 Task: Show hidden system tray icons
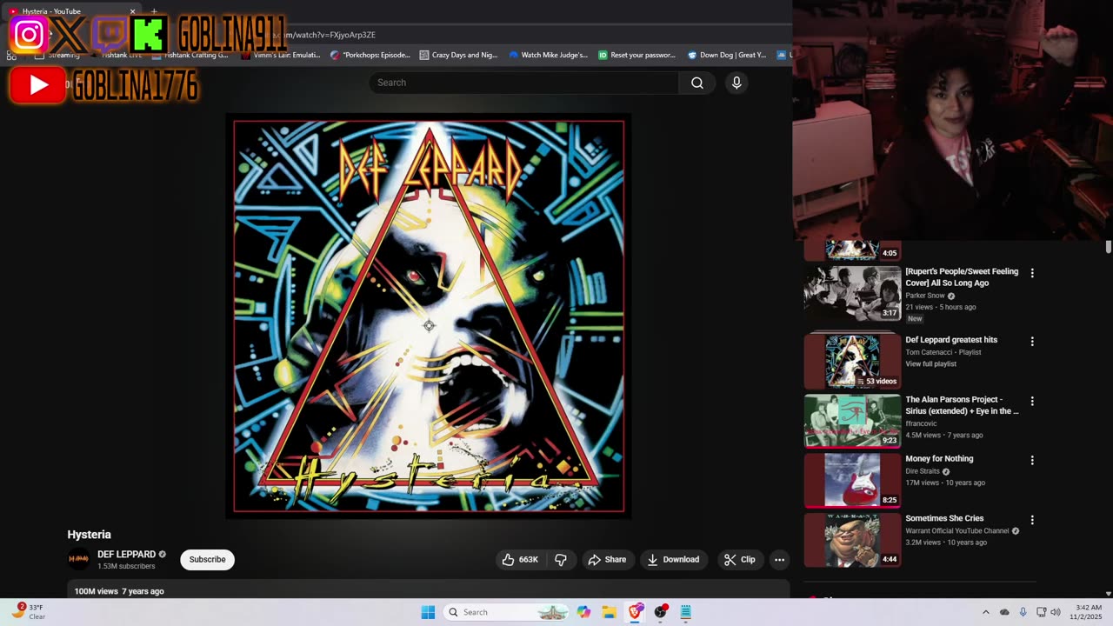tap(985, 612)
